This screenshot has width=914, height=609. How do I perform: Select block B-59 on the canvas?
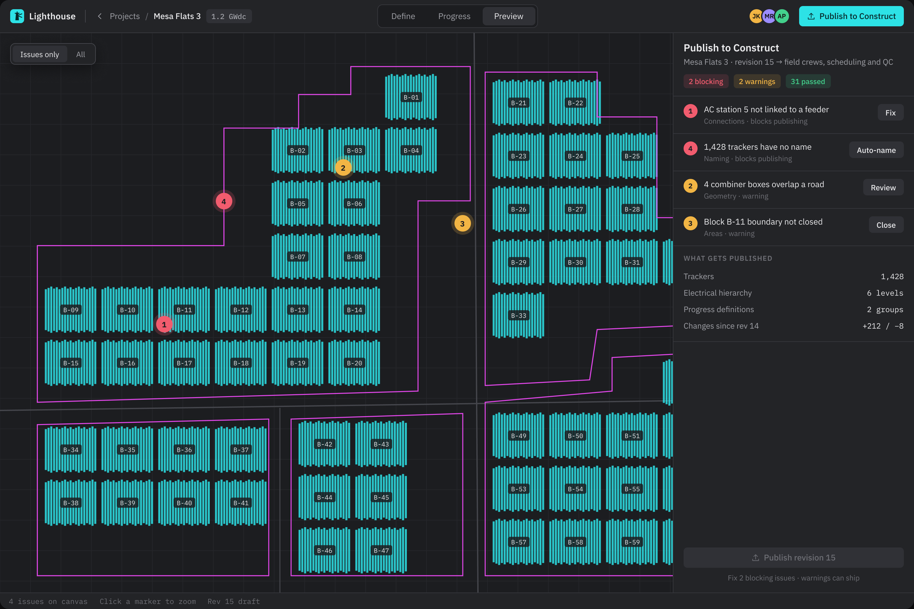click(632, 542)
